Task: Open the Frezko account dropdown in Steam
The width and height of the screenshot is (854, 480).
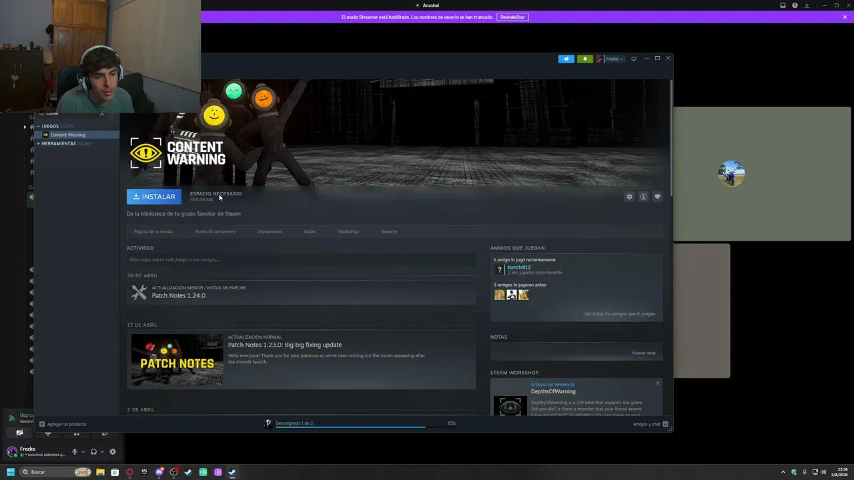Action: point(610,59)
